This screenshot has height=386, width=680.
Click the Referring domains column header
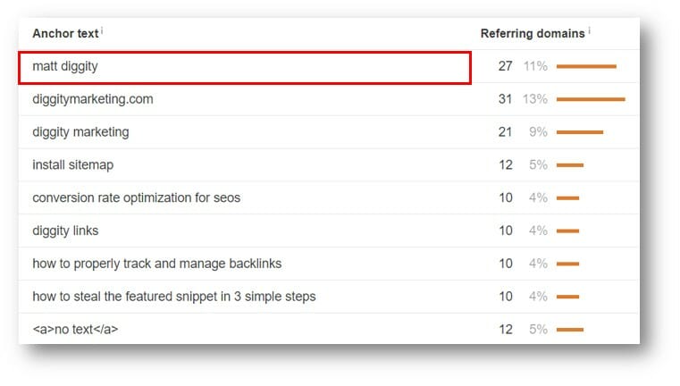(x=532, y=34)
